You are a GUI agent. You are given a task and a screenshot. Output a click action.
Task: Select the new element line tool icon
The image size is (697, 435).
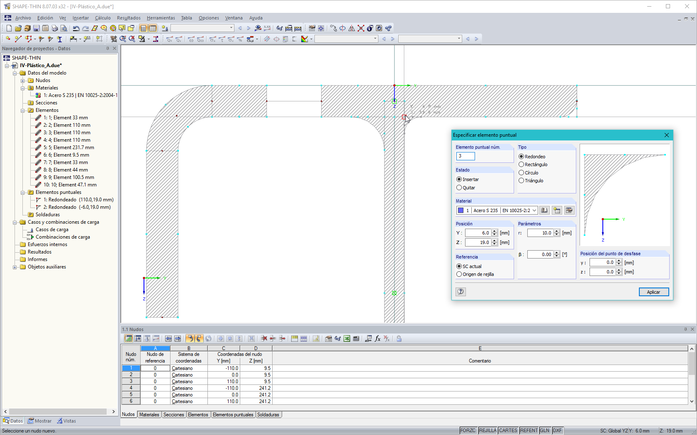tap(18, 39)
